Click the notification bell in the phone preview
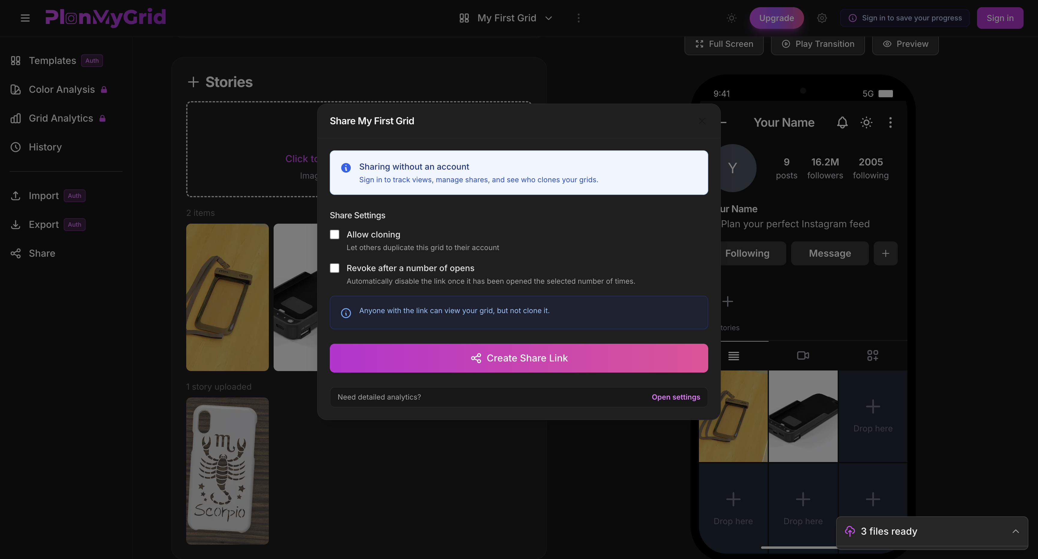 pos(842,122)
